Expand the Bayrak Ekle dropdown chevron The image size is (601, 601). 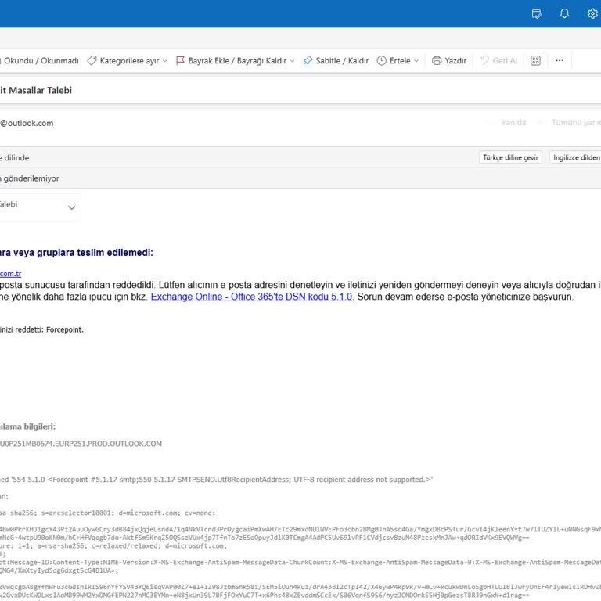(x=293, y=61)
